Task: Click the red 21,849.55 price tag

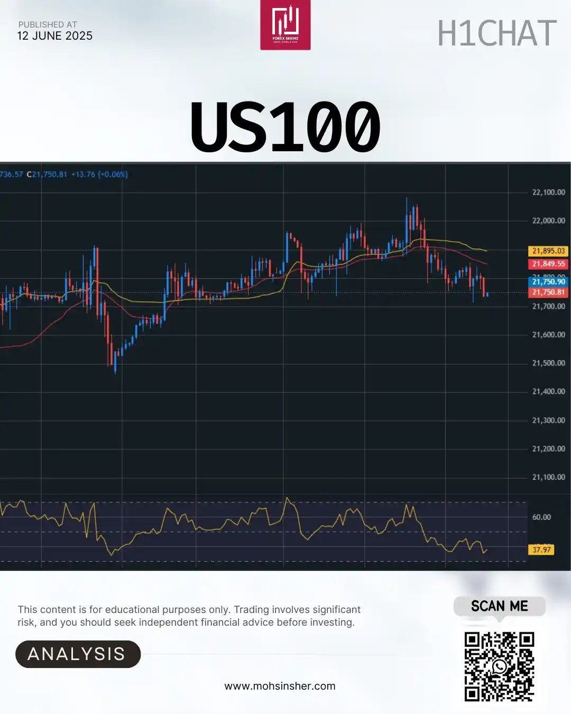Action: [548, 264]
